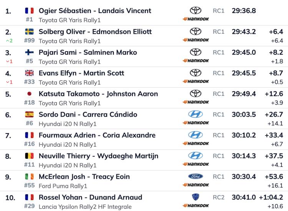The width and height of the screenshot is (288, 211).
Task: Click the Hyundai logo in Fourmaux's row
Action: (195, 135)
